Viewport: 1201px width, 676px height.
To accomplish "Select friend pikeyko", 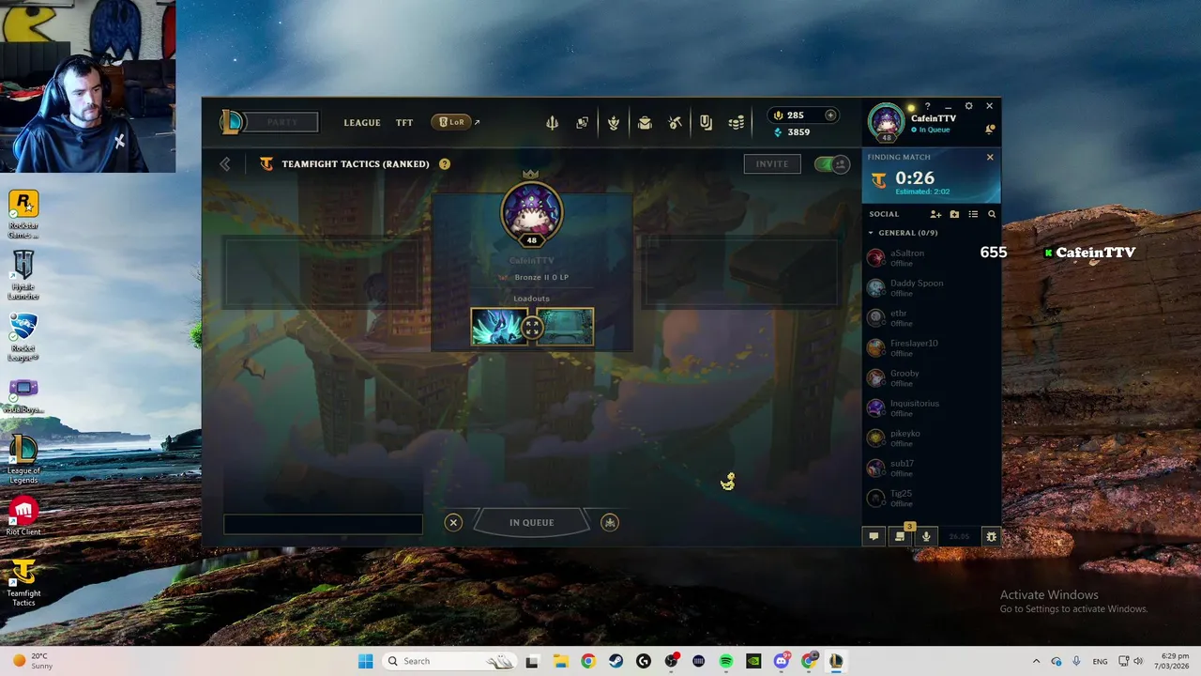I will [931, 438].
